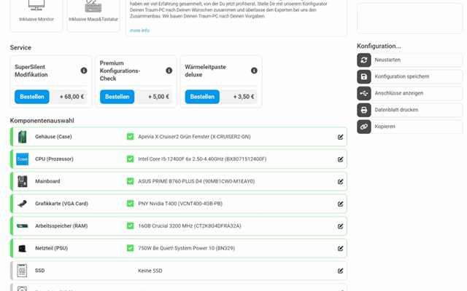
Task: Edit the Grafikkarte (VGA Card) selection
Action: point(340,204)
